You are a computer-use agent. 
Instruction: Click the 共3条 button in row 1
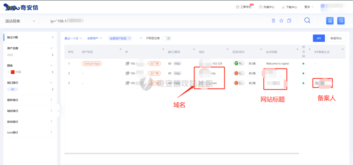(252, 64)
